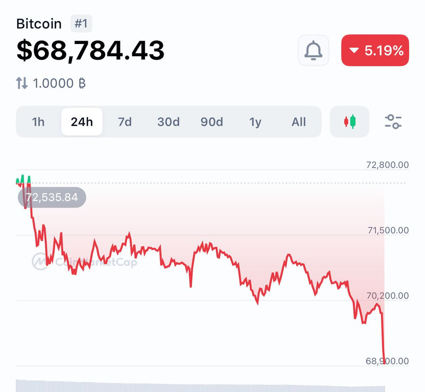Toggle candlestick chart view
Image resolution: width=425 pixels, height=392 pixels.
(x=350, y=121)
